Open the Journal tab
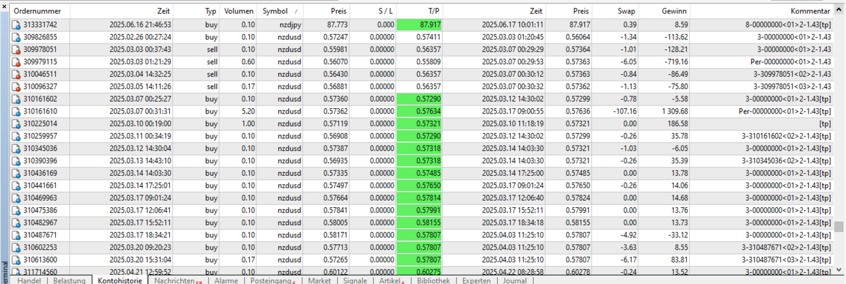The height and width of the screenshot is (284, 846). 515,280
